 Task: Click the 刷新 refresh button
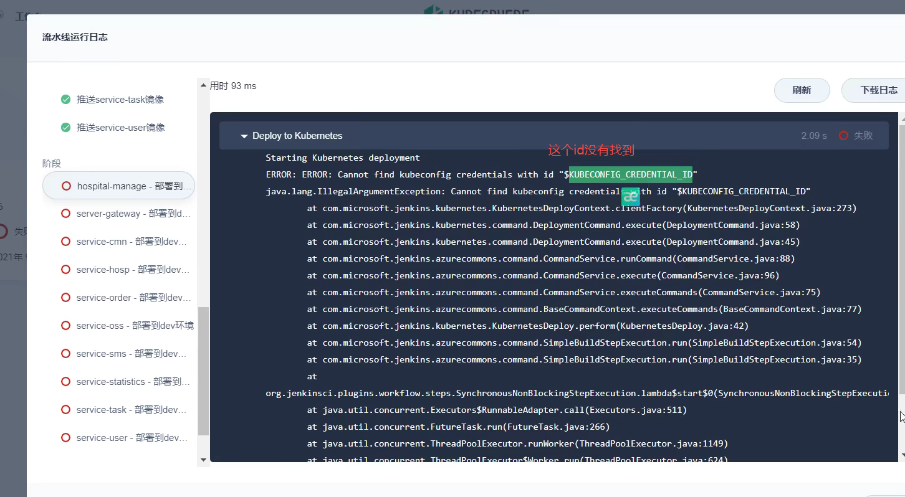pyautogui.click(x=802, y=90)
